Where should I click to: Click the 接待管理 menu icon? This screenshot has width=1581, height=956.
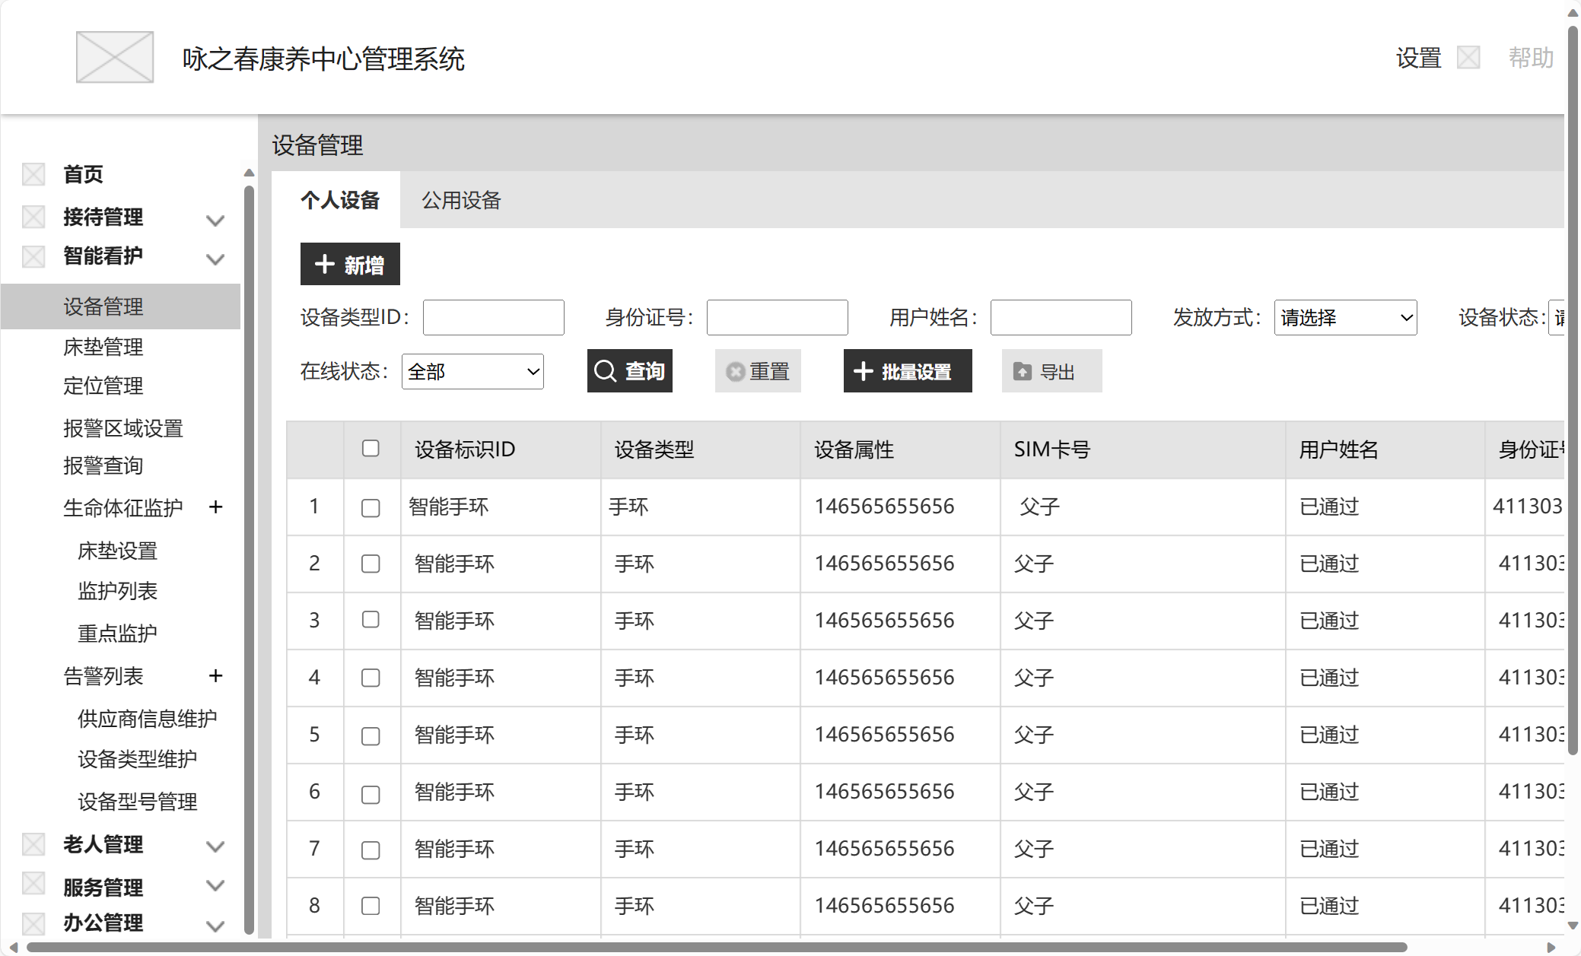33,217
